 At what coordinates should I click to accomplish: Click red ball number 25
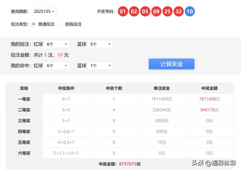pyautogui.click(x=168, y=12)
